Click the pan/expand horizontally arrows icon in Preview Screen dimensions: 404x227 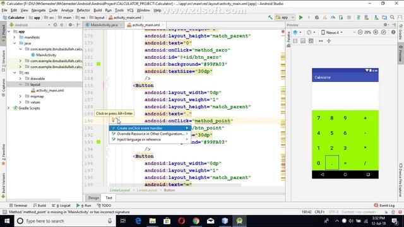(321, 41)
